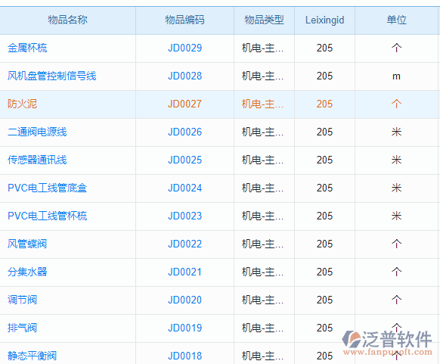440x364 pixels.
Task: Click item code JD0018
Action: [184, 356]
